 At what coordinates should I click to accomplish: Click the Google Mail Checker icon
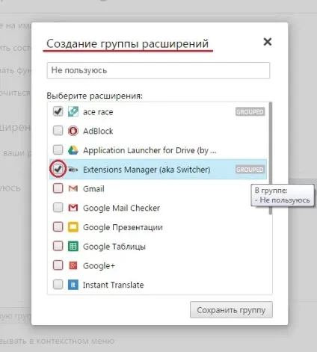click(73, 208)
